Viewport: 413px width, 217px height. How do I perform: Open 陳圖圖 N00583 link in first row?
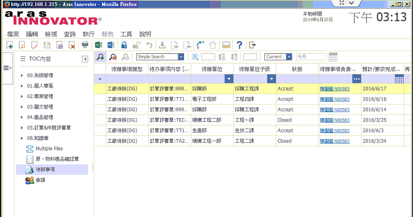[334, 89]
